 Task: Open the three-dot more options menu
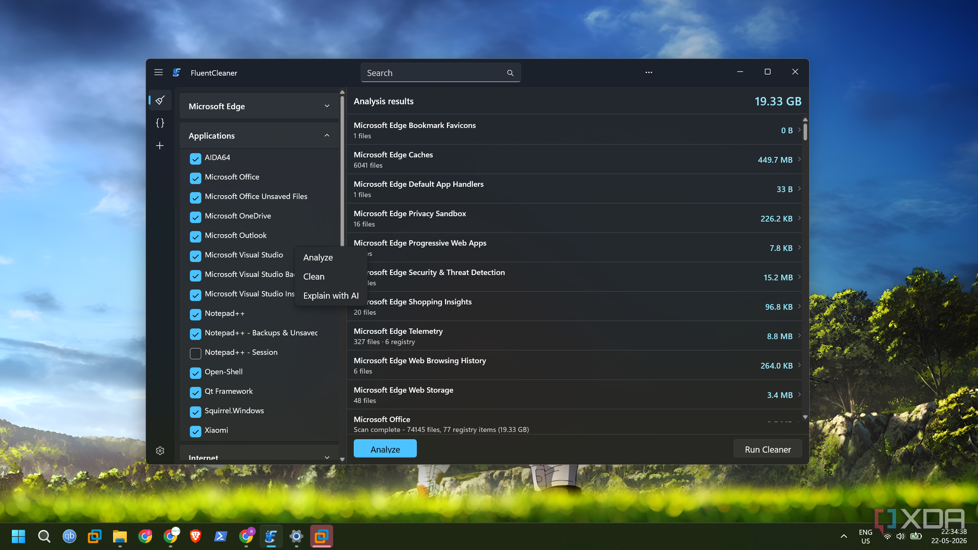[649, 73]
